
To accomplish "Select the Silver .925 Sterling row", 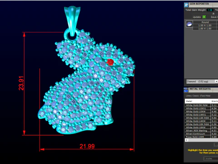I will [x=201, y=131].
